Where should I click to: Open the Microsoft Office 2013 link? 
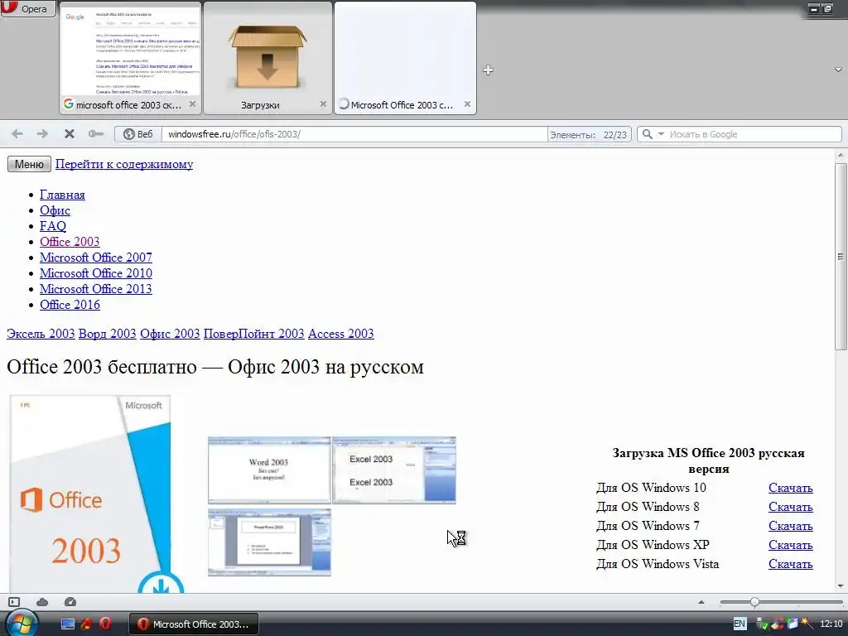coord(96,288)
